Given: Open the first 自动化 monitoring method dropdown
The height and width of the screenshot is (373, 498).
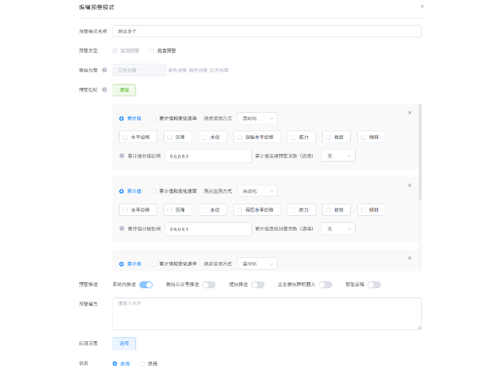Looking at the screenshot, I should point(257,118).
